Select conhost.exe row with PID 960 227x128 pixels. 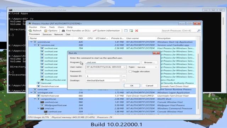[x=112, y=102]
